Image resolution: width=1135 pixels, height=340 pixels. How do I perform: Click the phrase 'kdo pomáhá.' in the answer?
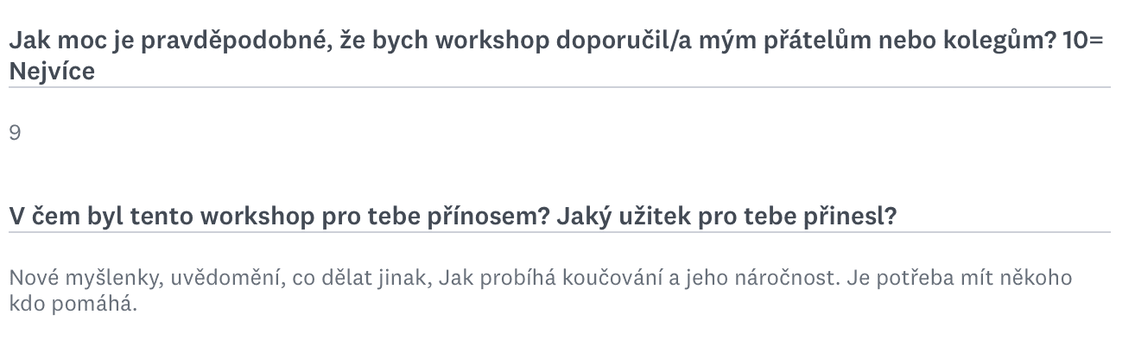click(x=73, y=305)
